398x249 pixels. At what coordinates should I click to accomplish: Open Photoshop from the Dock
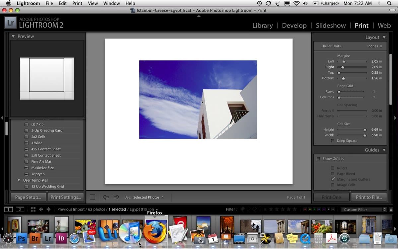coord(22,238)
